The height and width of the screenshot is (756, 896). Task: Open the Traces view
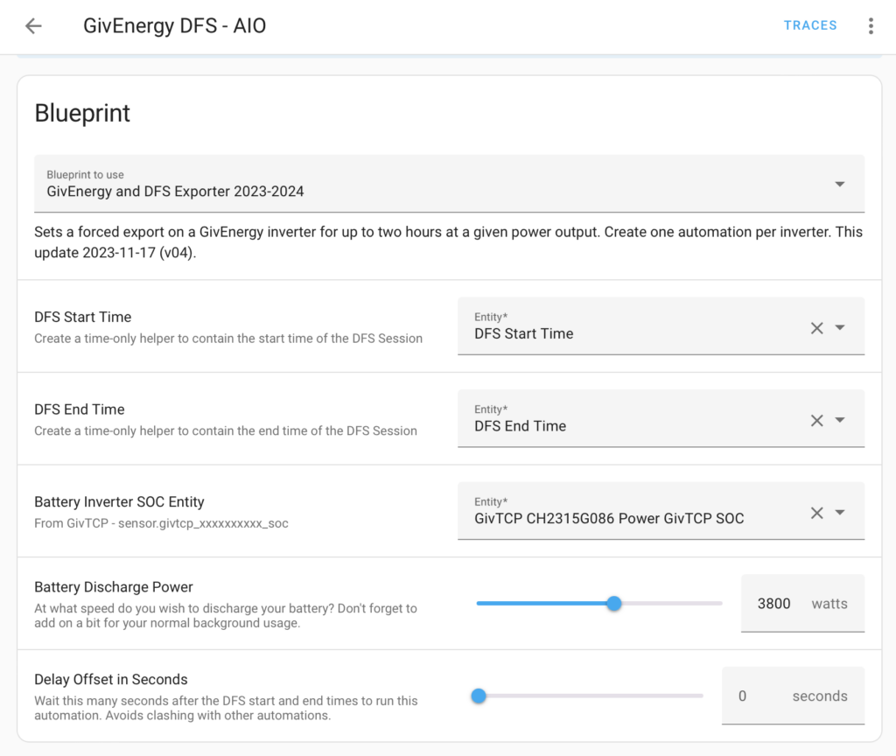pos(809,25)
